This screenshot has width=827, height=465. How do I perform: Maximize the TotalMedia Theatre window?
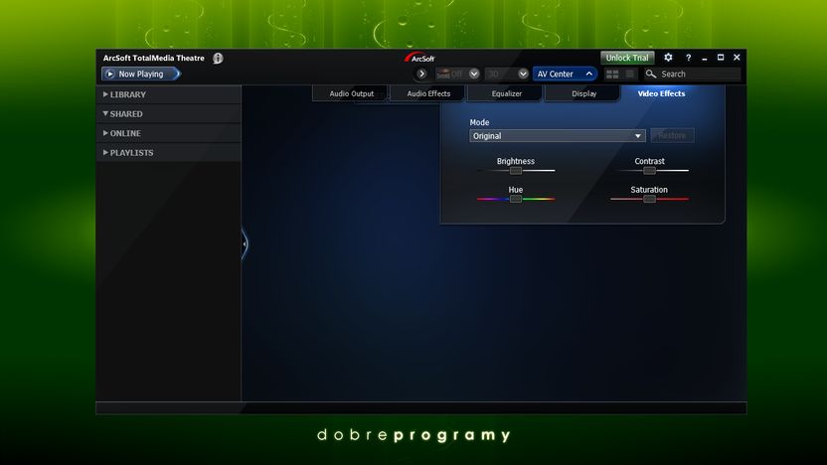pos(721,58)
